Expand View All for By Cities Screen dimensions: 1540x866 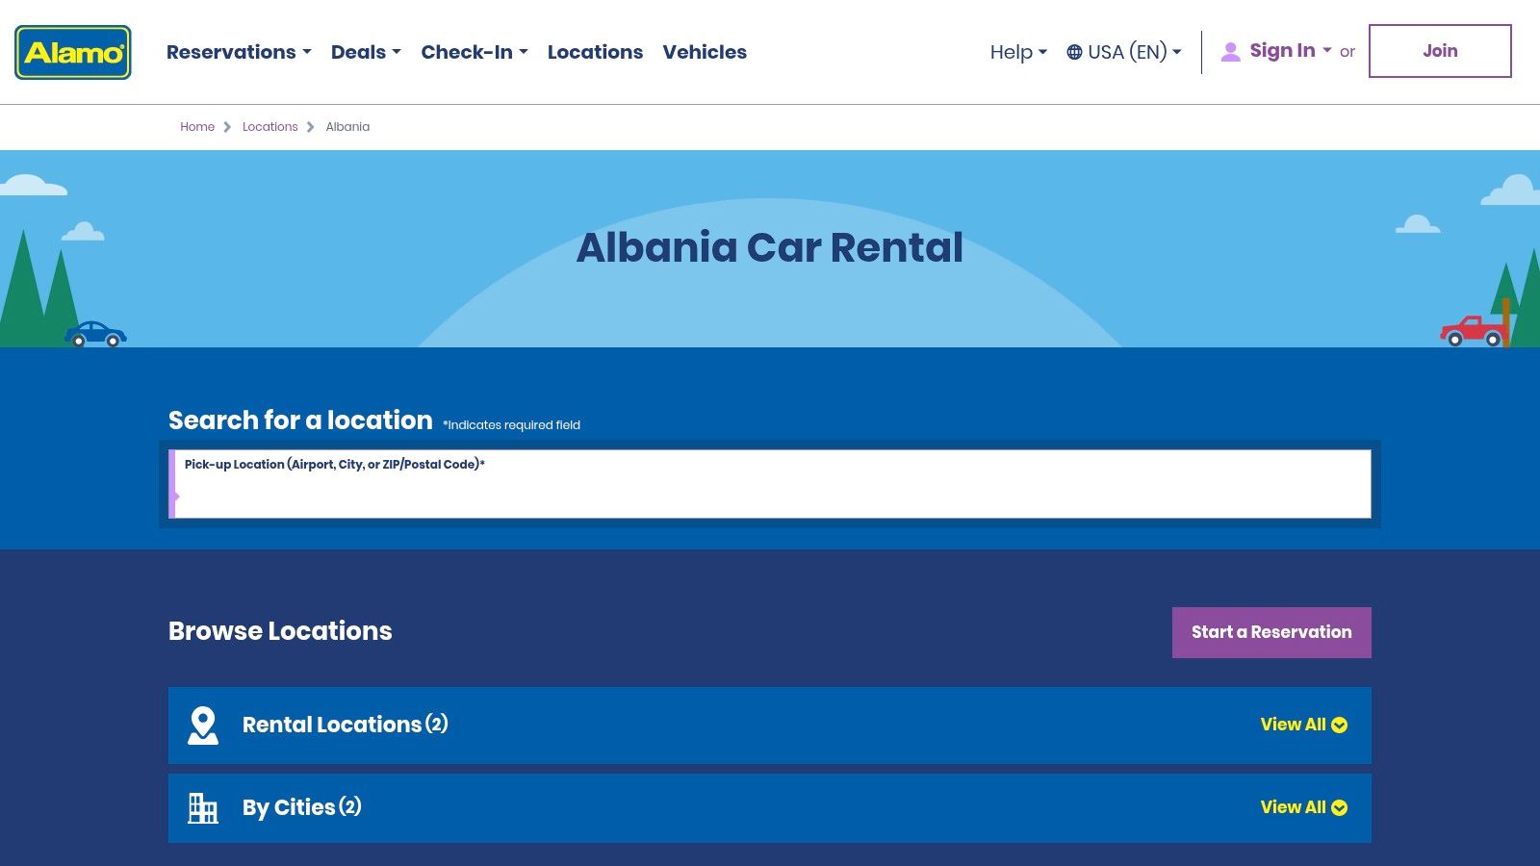[x=1303, y=807]
